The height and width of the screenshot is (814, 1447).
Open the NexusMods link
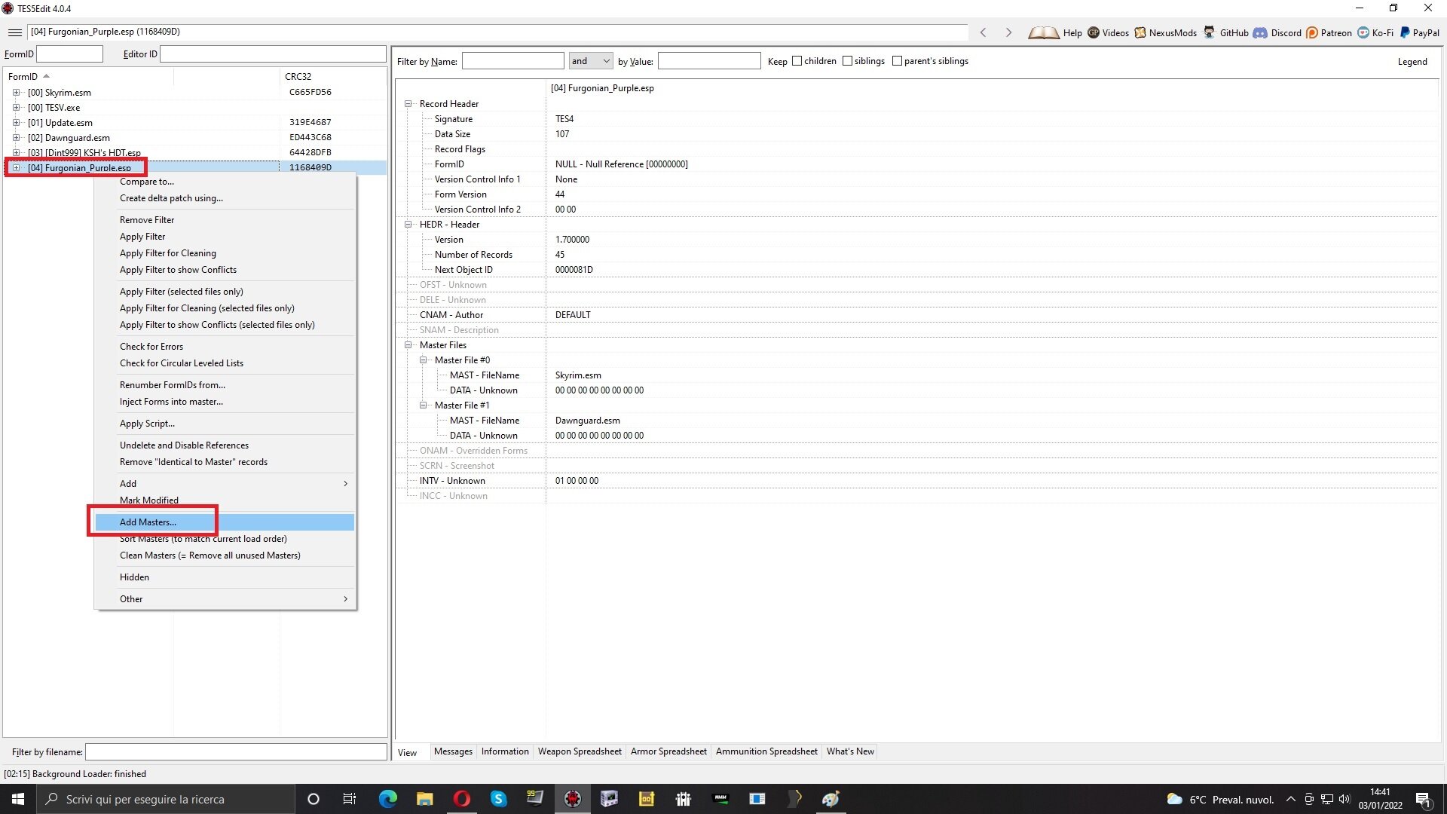point(1165,32)
